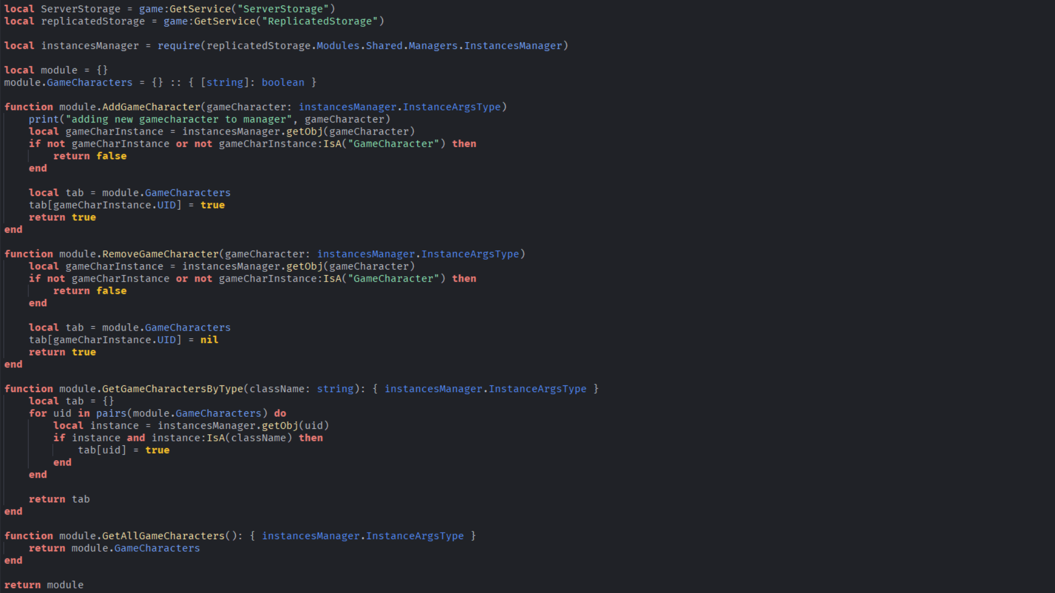Click the 'local module = {}' line
1055x593 pixels.
point(56,70)
